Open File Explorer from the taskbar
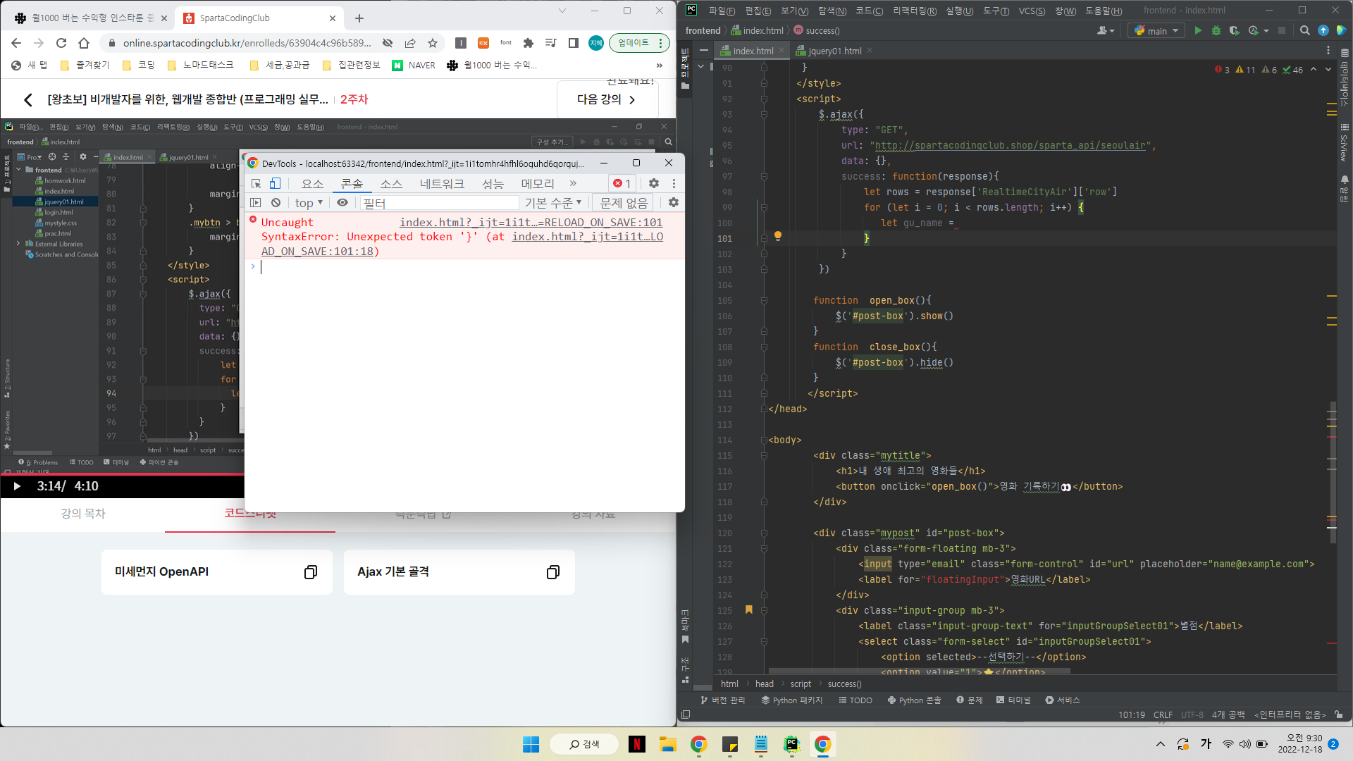 (668, 744)
